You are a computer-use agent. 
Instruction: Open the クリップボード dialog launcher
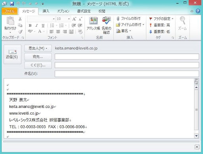click(23, 38)
